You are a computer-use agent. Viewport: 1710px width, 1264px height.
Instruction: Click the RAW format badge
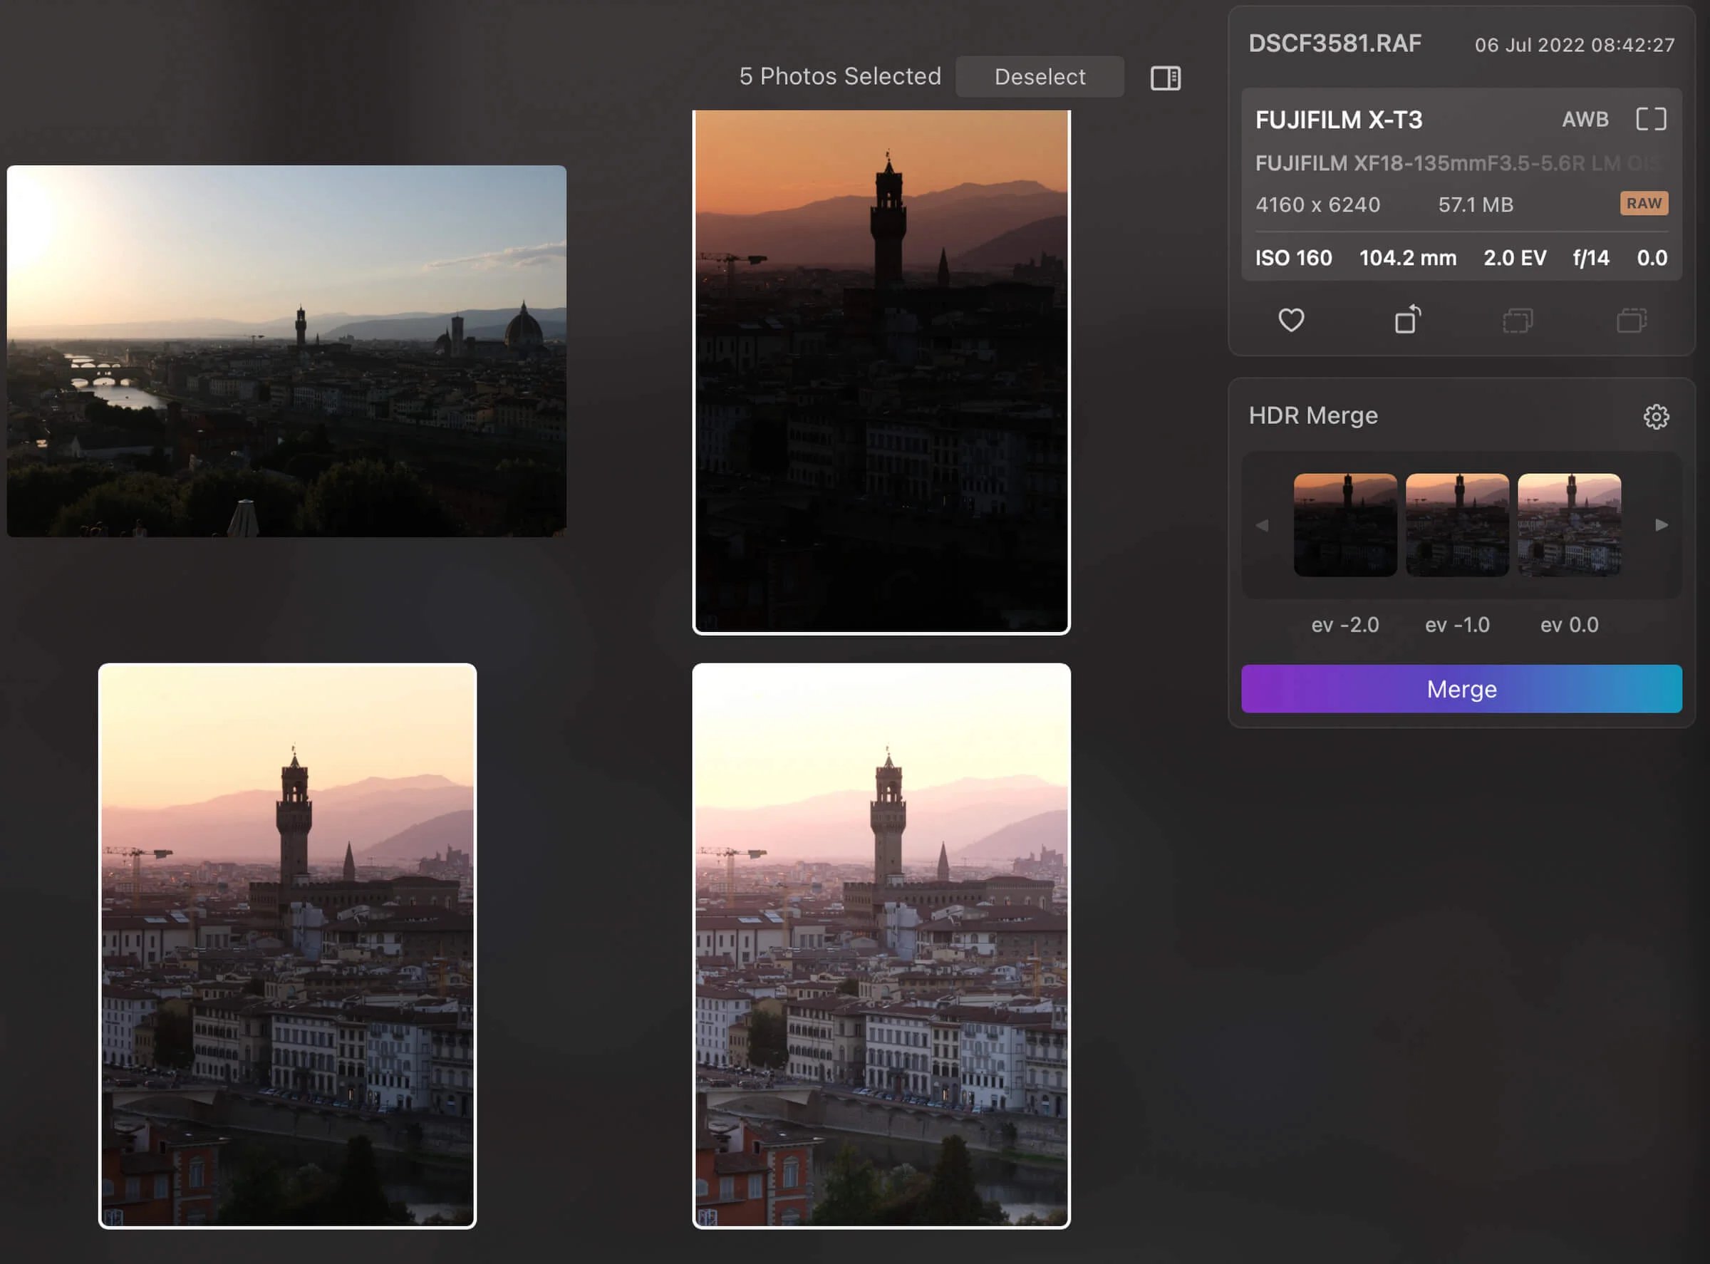pos(1644,204)
